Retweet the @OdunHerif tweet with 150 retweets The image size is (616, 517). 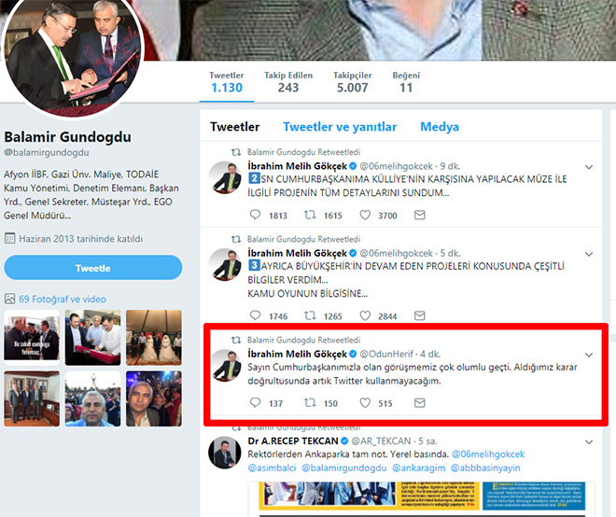click(310, 402)
